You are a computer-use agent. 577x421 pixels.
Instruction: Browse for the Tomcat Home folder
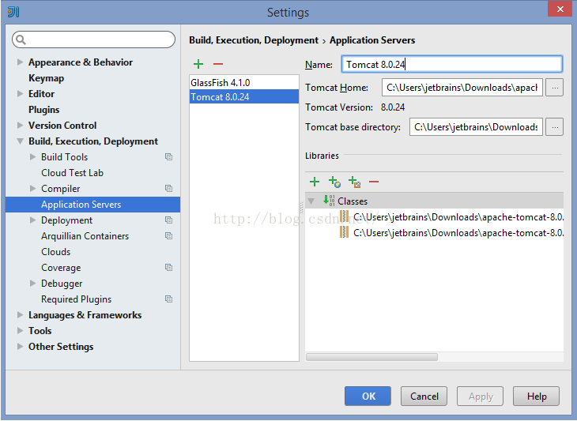pos(555,88)
